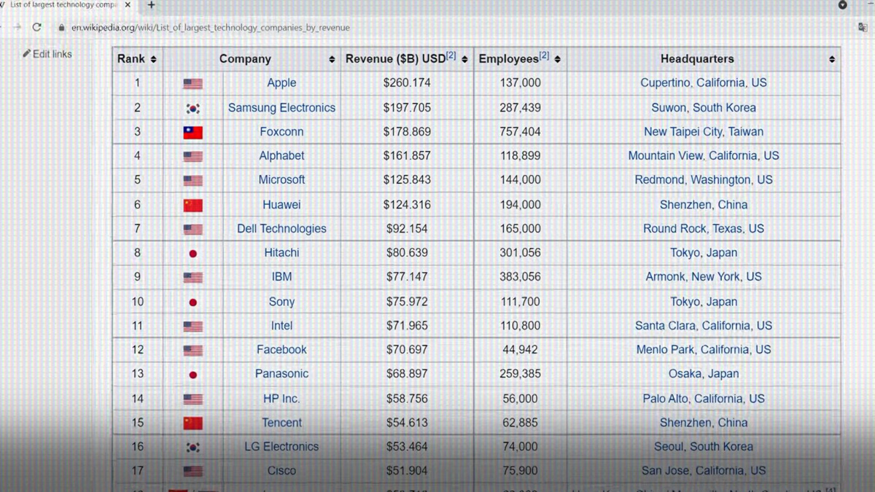Screen dimensions: 875x492
Task: Open the browser translate icon
Action: [863, 28]
